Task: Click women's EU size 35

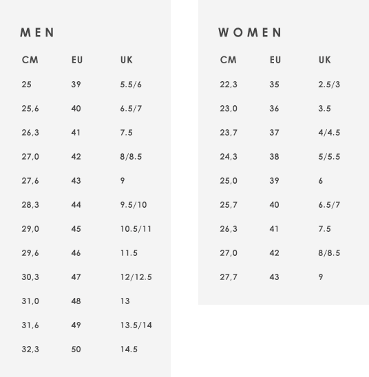Action: [274, 85]
